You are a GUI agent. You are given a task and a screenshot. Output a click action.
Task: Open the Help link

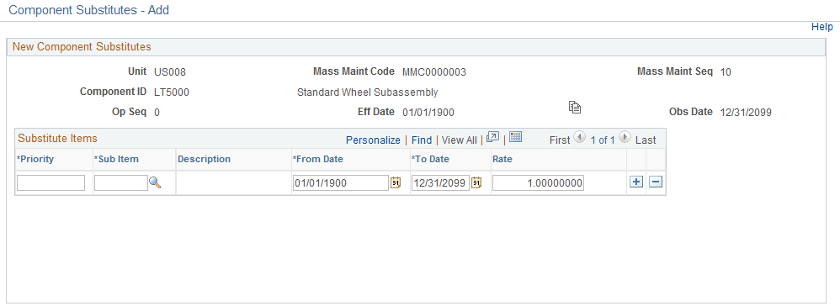coord(821,27)
